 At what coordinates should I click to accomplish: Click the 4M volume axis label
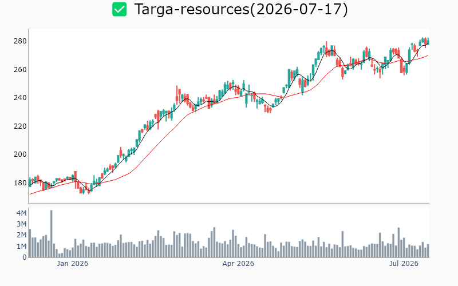(21, 213)
